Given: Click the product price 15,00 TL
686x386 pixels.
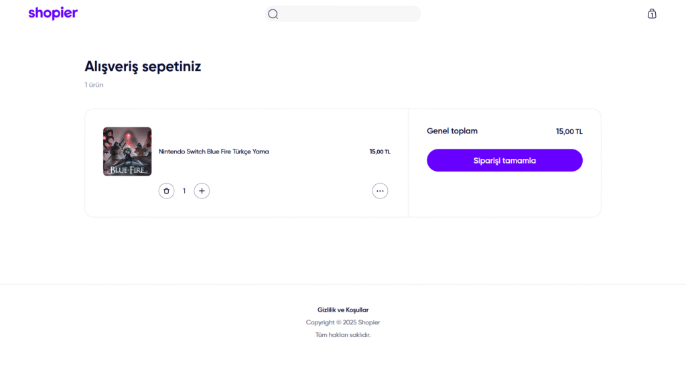Looking at the screenshot, I should coord(379,151).
